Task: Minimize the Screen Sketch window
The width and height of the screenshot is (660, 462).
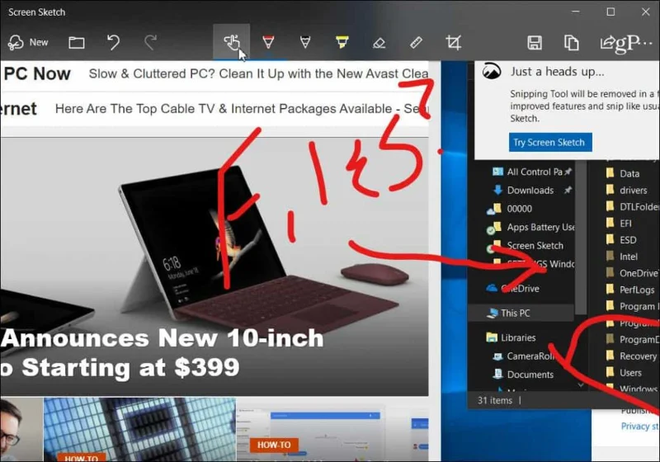Action: click(575, 12)
